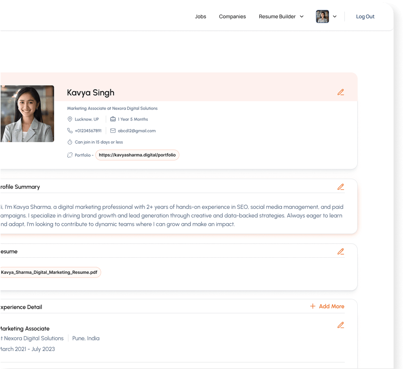Open the user avatar dropdown chevron

(335, 17)
